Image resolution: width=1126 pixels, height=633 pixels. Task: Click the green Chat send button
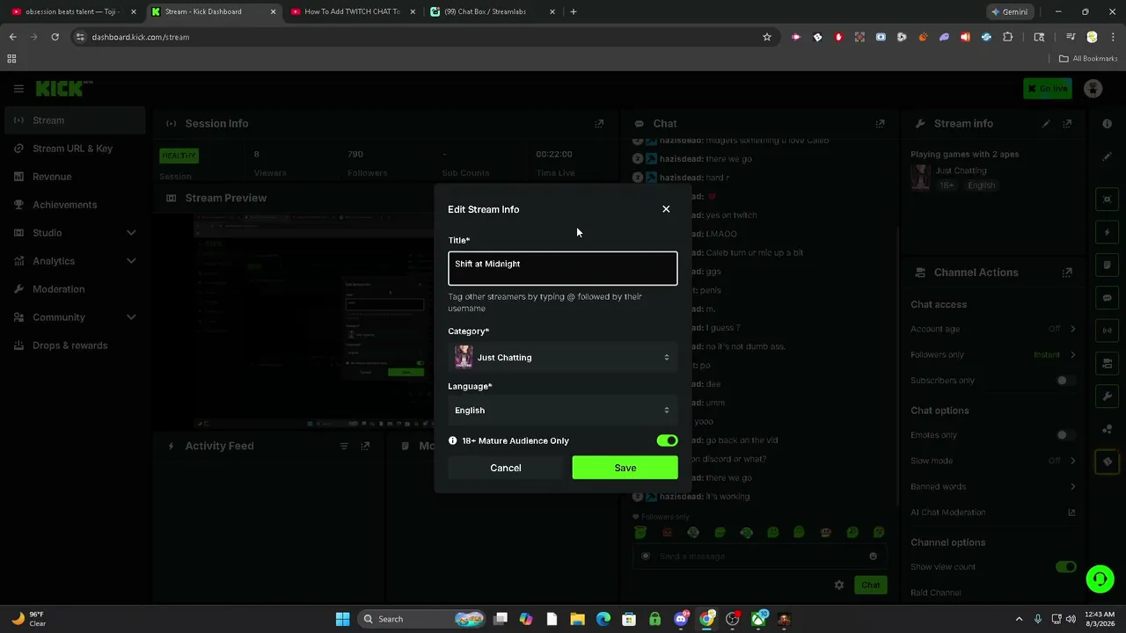(x=870, y=585)
